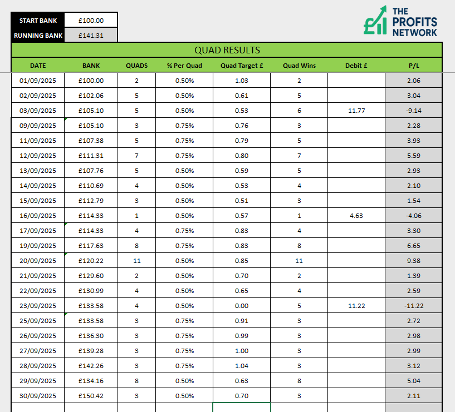Select the -11.22 P/L cell
This screenshot has height=412, width=455.
(414, 306)
